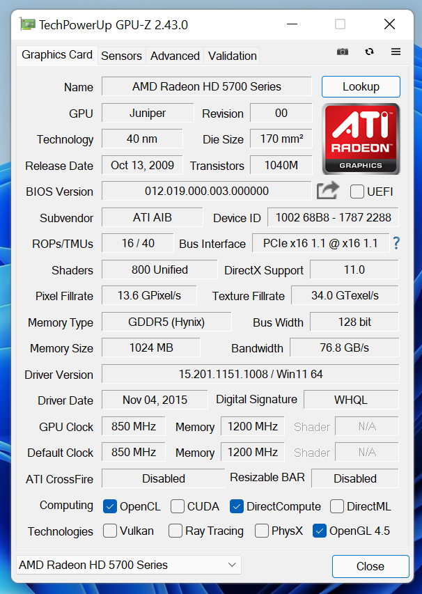This screenshot has height=594, width=422.
Task: Click the DirectX Support value 11.0
Action: 354,269
